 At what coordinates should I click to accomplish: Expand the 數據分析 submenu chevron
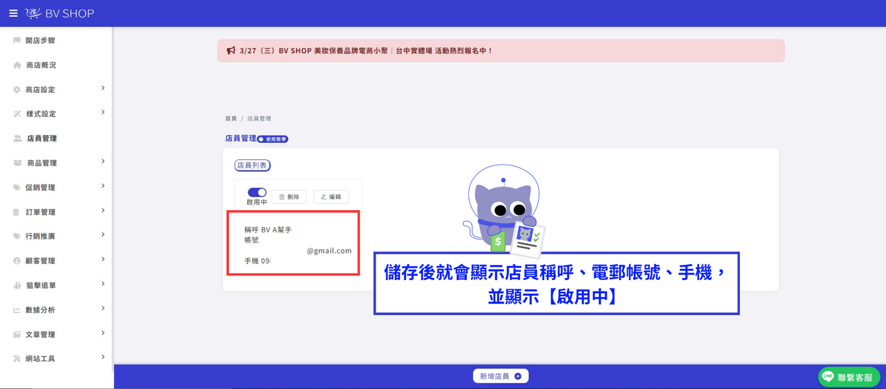coord(103,309)
